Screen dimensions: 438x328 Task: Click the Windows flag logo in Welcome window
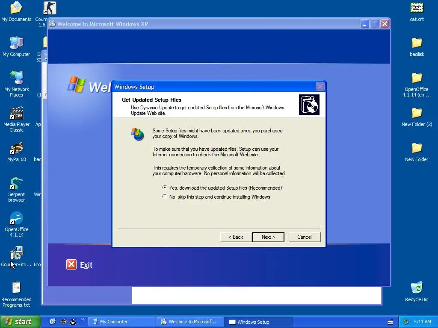point(76,84)
